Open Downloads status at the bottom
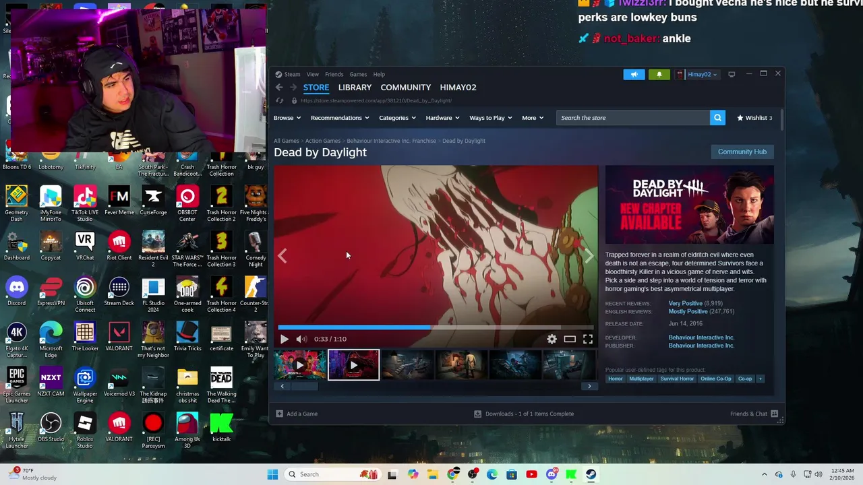The width and height of the screenshot is (863, 485). [525, 414]
